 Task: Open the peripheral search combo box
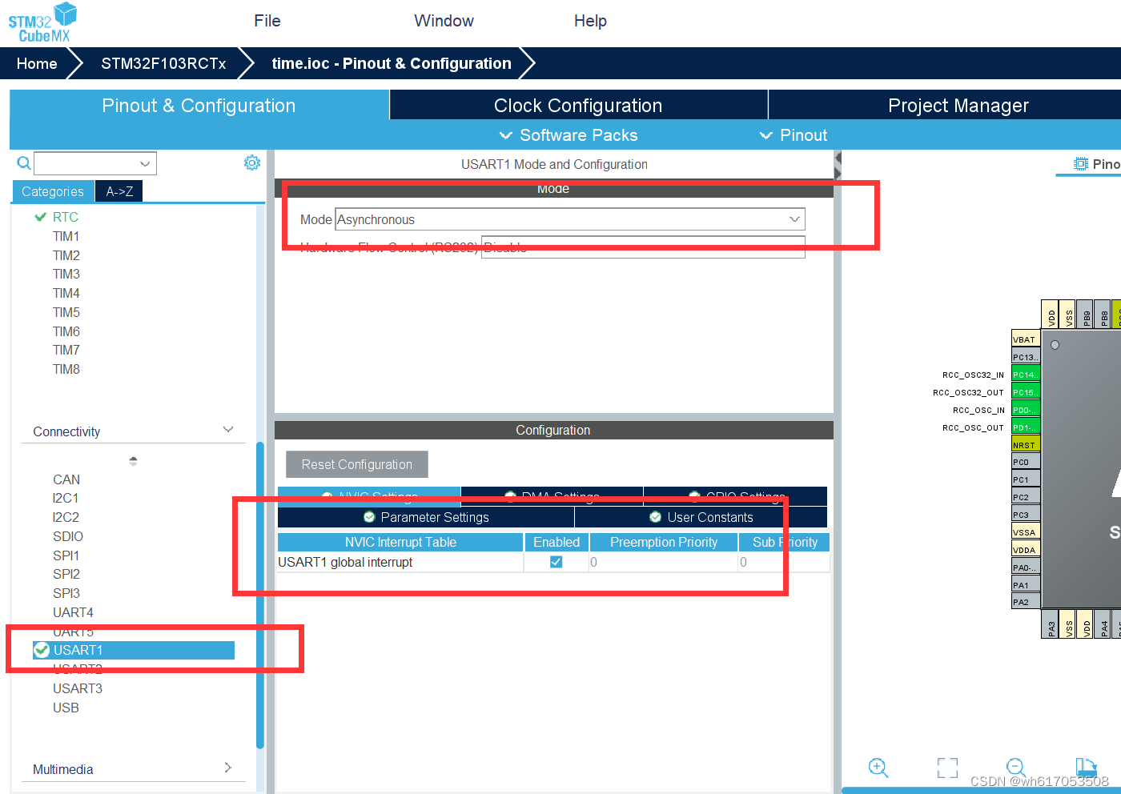tap(95, 163)
